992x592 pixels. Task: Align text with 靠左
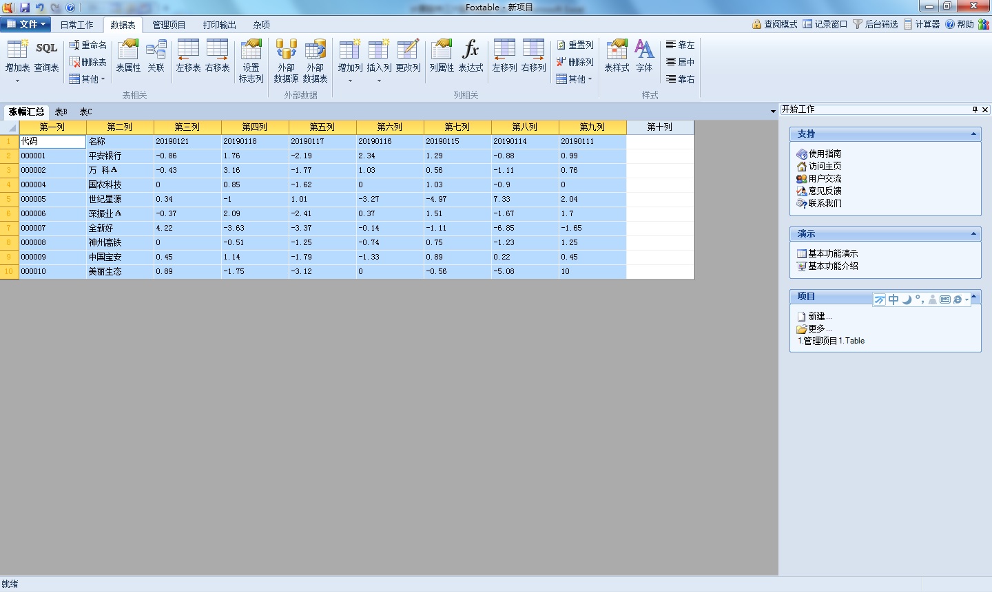click(x=680, y=45)
